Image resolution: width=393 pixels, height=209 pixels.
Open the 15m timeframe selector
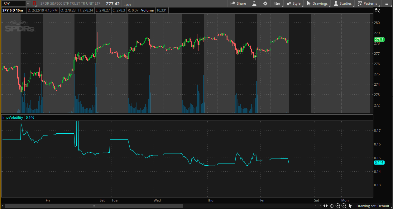pyautogui.click(x=277, y=3)
